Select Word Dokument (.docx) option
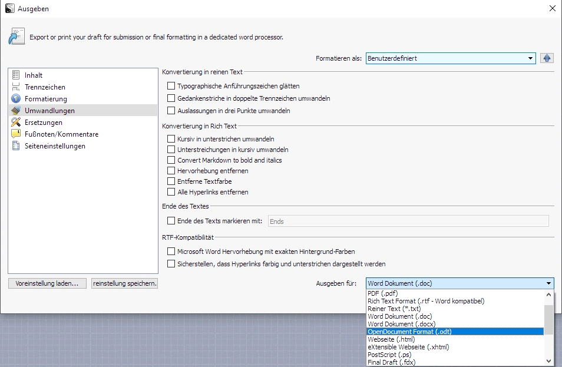Screen dimensions: 562x367 tap(455, 324)
